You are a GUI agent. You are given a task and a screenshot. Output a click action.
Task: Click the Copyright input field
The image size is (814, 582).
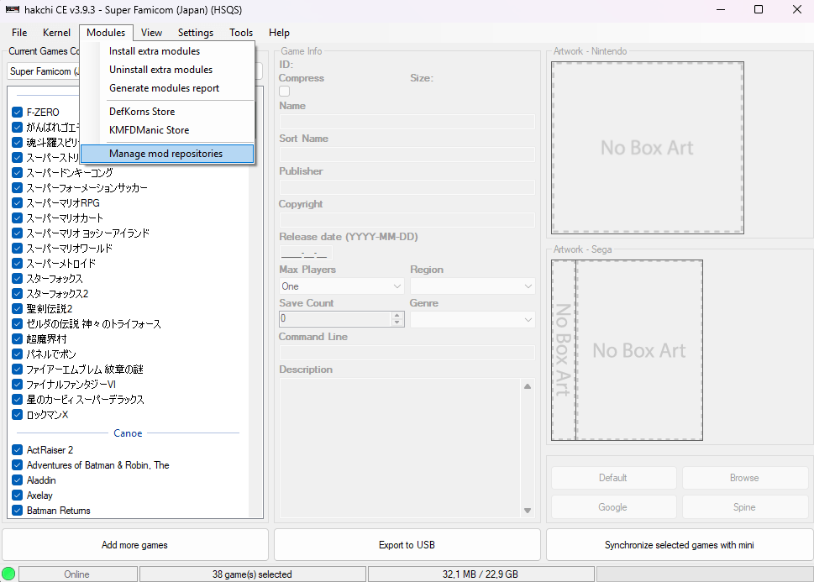click(407, 219)
